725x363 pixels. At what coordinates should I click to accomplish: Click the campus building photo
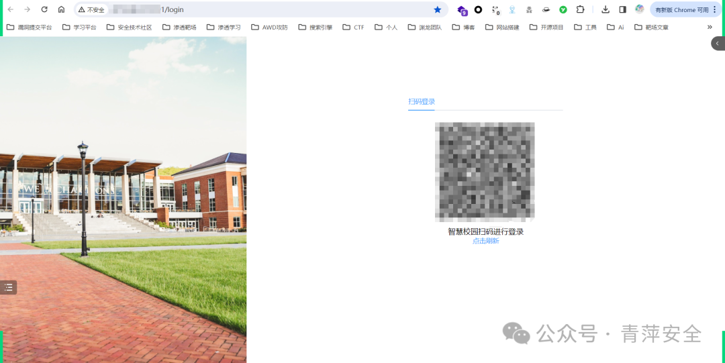(123, 200)
